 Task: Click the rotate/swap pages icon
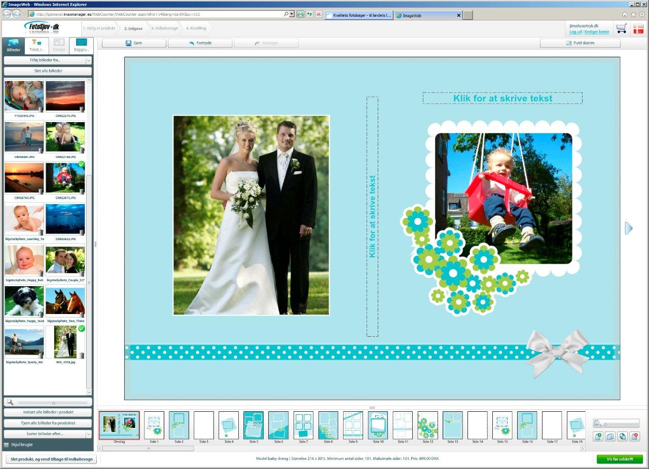623,436
